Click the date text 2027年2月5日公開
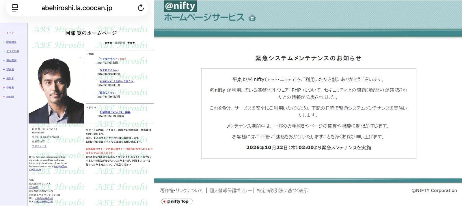 coord(107,63)
